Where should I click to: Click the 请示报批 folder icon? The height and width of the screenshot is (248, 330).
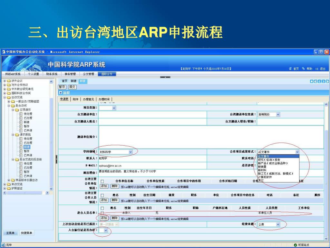pos(17,135)
